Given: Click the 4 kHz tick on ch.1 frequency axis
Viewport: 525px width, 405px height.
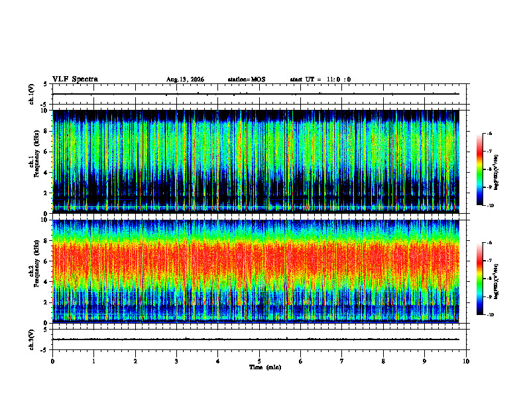Looking at the screenshot, I should 46,173.
